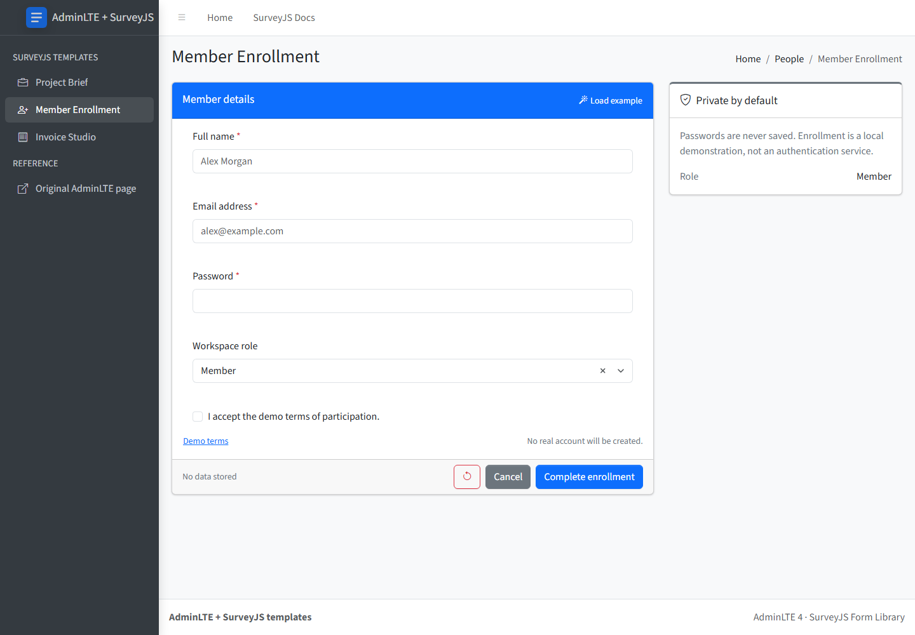
Task: Click the shield icon beside Private by default
Action: [x=686, y=100]
